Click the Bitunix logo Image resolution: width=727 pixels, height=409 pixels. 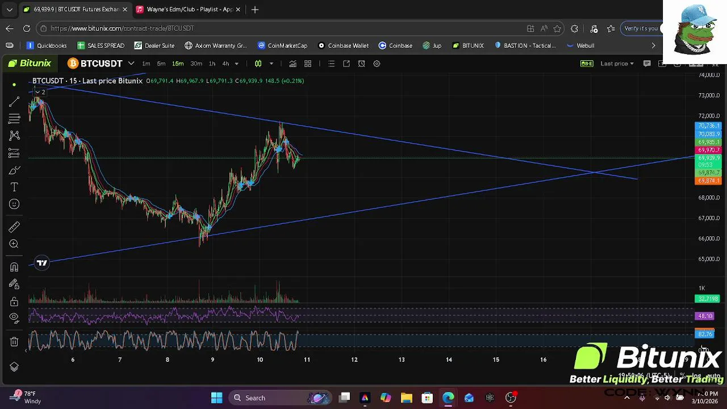(30, 63)
